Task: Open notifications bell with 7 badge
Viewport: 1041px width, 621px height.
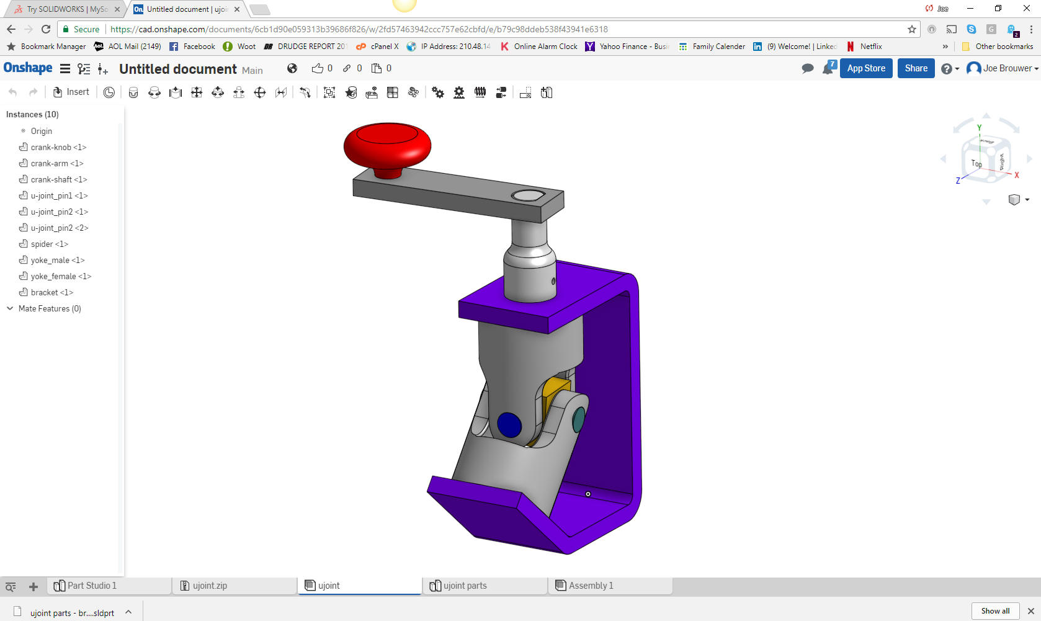Action: pyautogui.click(x=828, y=68)
